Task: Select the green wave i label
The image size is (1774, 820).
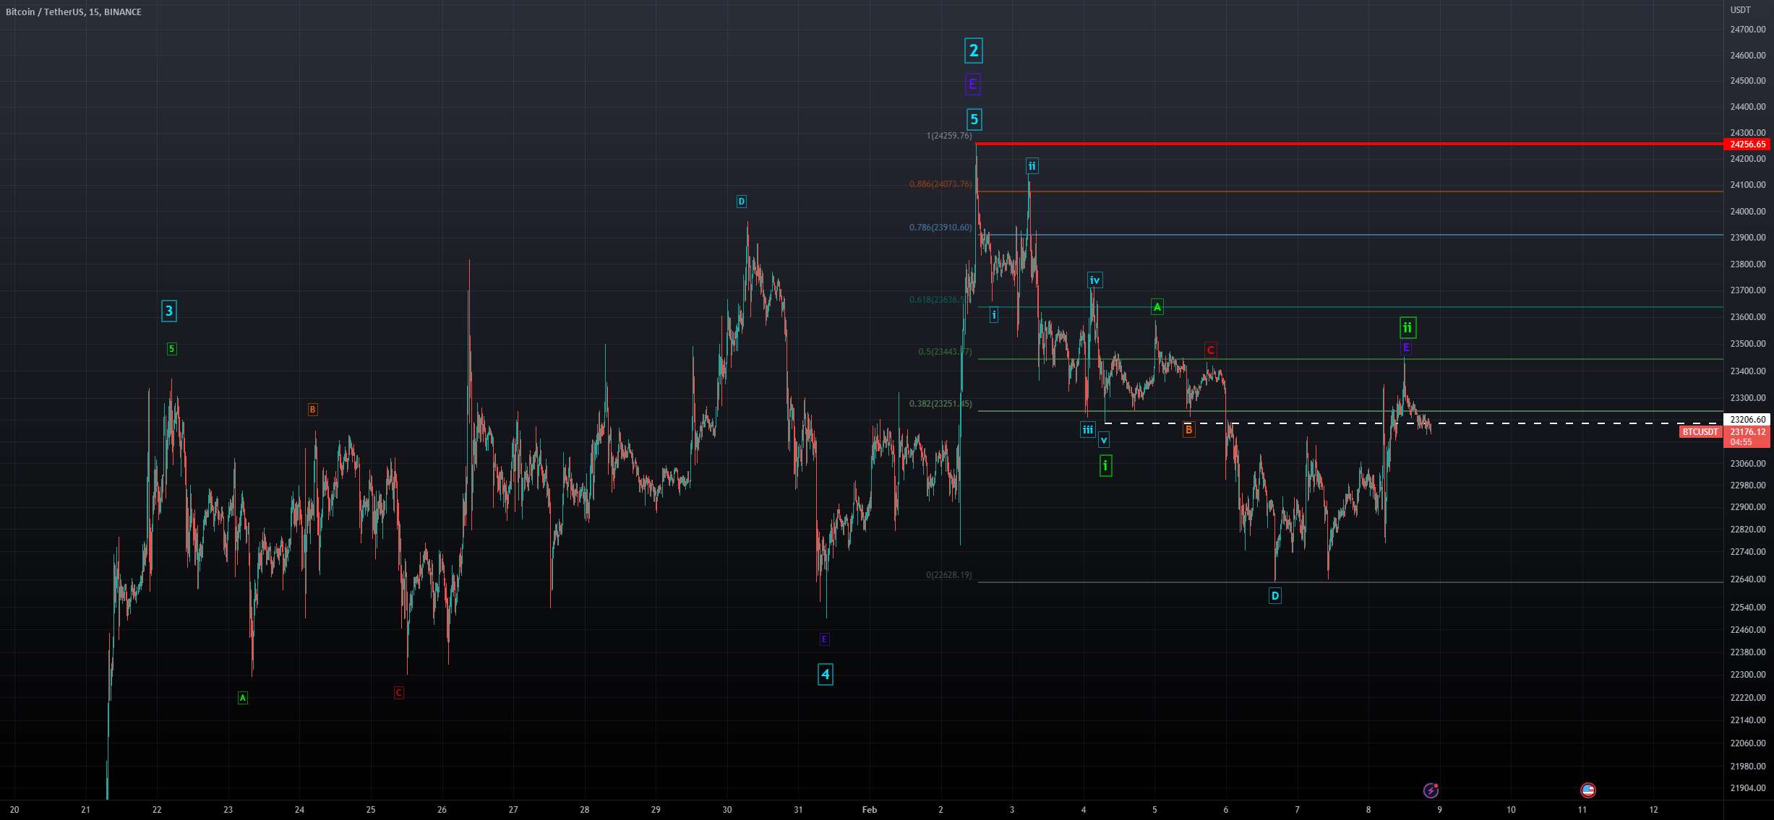Action: click(1105, 466)
